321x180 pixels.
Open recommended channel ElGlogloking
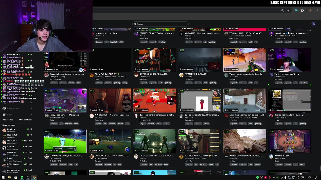(17, 165)
